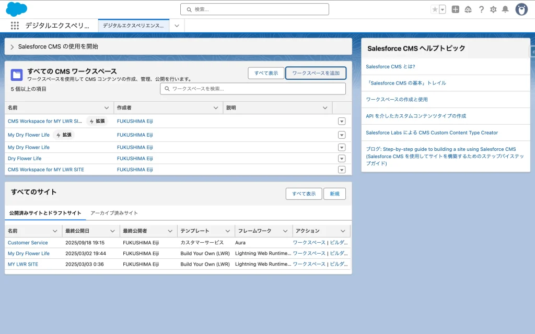Click the favorites star icon

click(435, 9)
